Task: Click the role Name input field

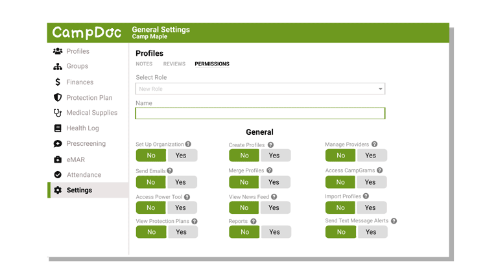Action: pos(260,113)
